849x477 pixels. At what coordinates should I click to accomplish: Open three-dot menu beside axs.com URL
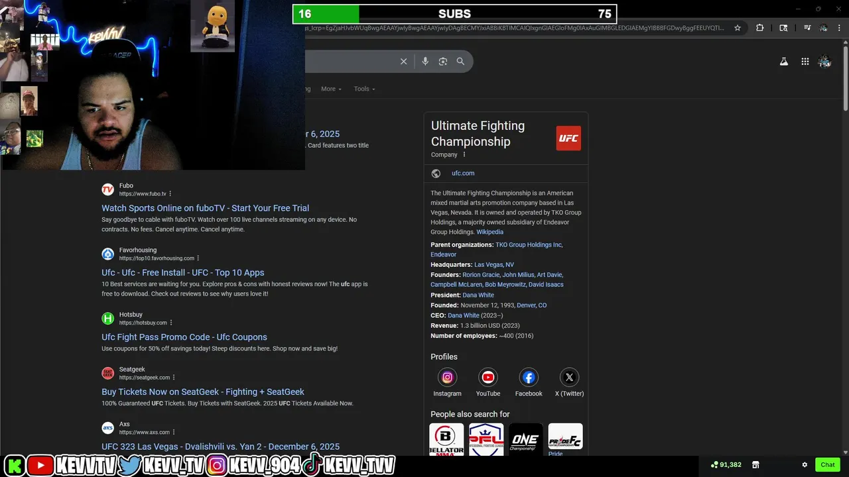coord(174,432)
